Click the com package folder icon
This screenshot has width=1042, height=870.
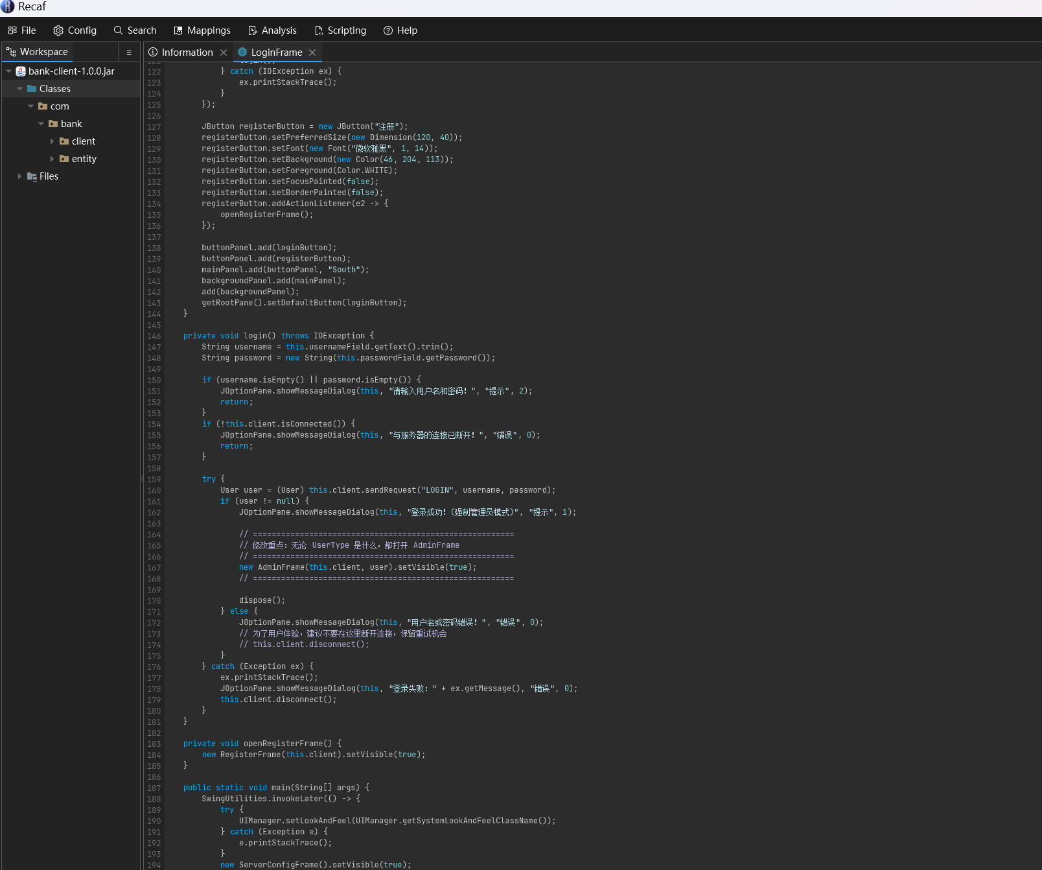click(43, 106)
